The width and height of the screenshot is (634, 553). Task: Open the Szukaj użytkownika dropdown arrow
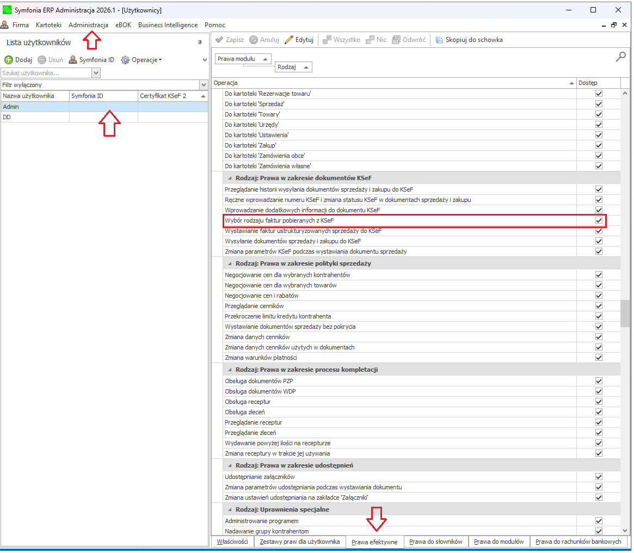96,73
